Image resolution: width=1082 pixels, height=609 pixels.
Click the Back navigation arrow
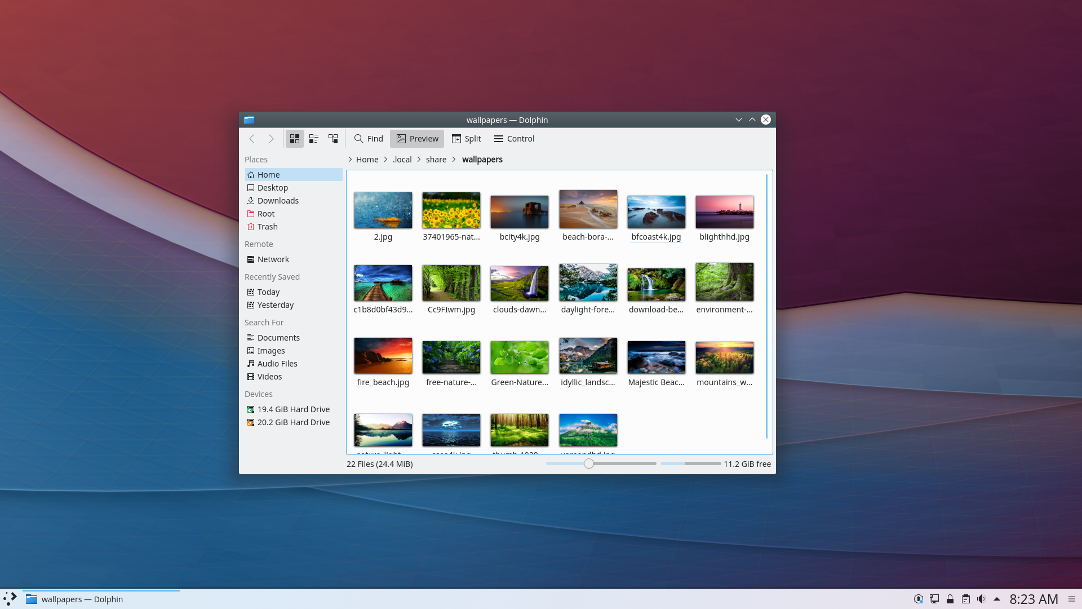click(252, 139)
